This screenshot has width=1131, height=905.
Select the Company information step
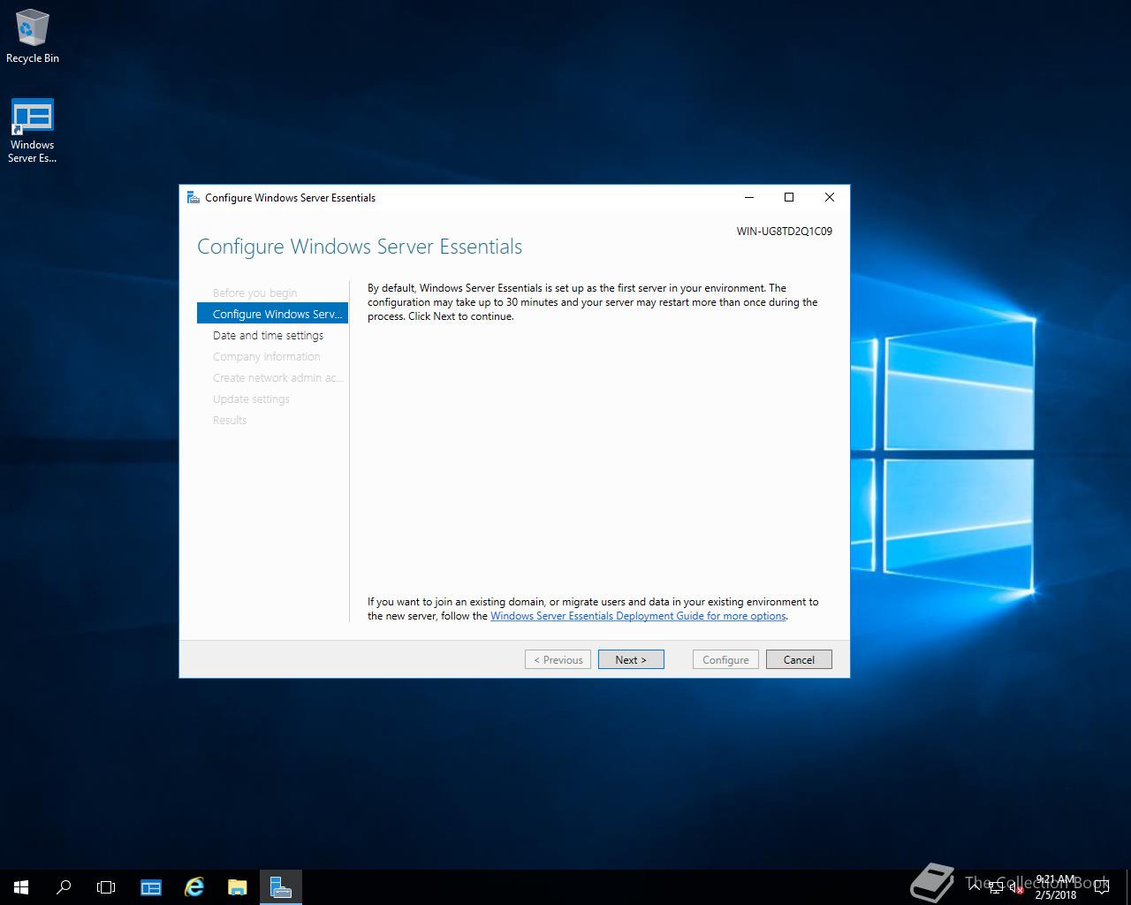pyautogui.click(x=266, y=356)
